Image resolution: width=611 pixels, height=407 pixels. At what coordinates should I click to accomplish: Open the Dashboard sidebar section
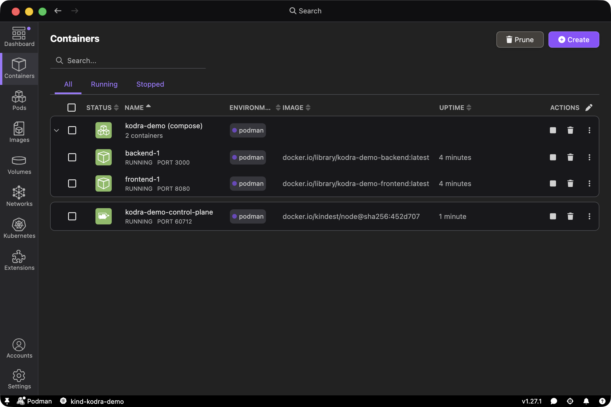click(x=19, y=37)
